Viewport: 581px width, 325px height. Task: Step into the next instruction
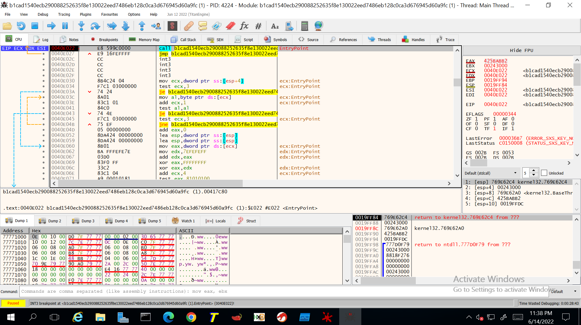point(81,26)
